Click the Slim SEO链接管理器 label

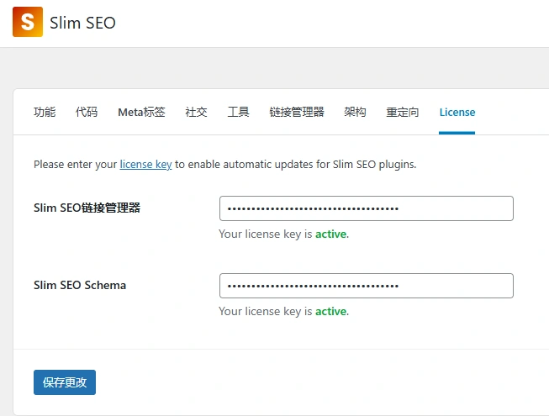pos(87,208)
